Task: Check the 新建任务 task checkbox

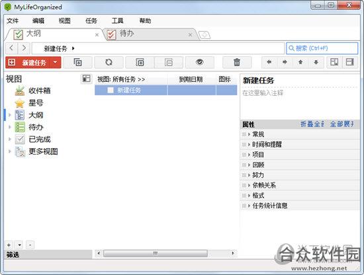Action: [x=111, y=90]
